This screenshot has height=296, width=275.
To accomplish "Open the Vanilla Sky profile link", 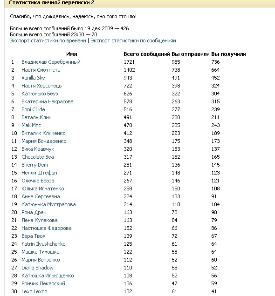I will click(33, 78).
